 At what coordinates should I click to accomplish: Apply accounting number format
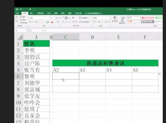coord(95,22)
